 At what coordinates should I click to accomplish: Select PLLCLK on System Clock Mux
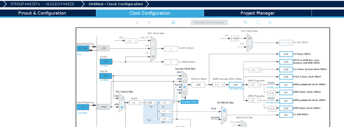point(184,87)
